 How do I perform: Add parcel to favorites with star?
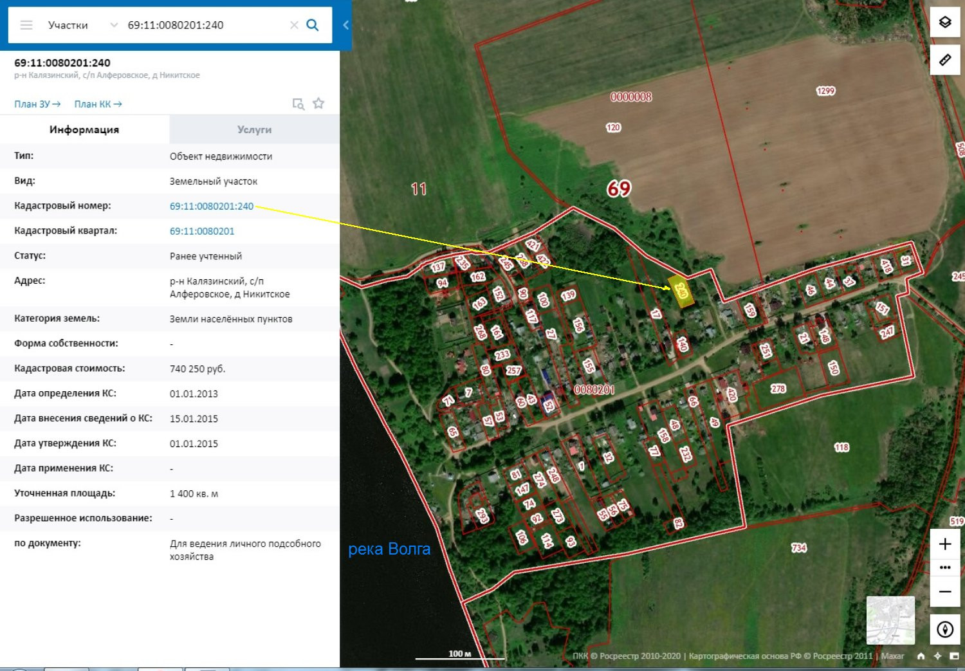(x=318, y=104)
